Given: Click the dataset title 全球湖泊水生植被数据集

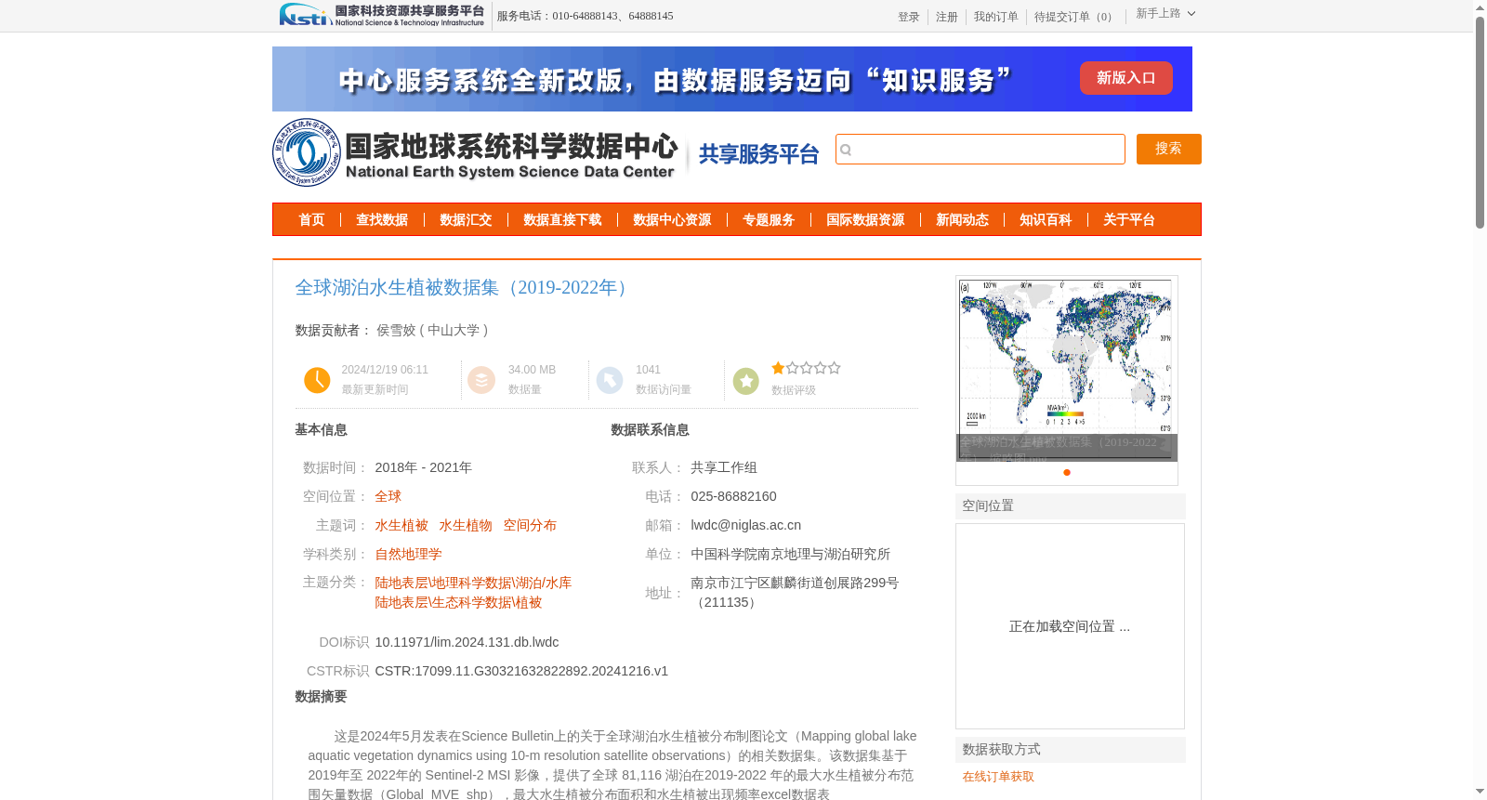Looking at the screenshot, I should point(463,288).
